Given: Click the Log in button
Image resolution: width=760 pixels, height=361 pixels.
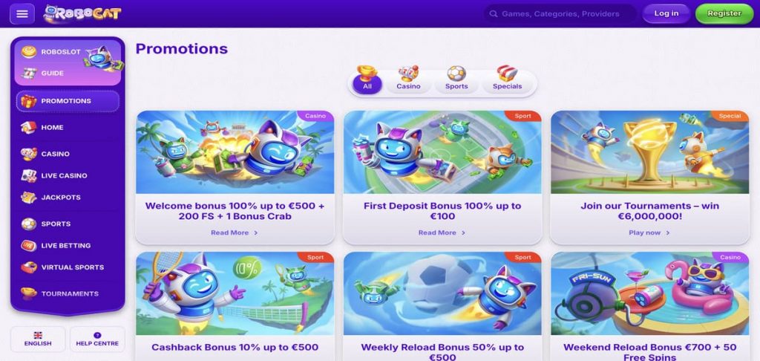Looking at the screenshot, I should coord(666,13).
